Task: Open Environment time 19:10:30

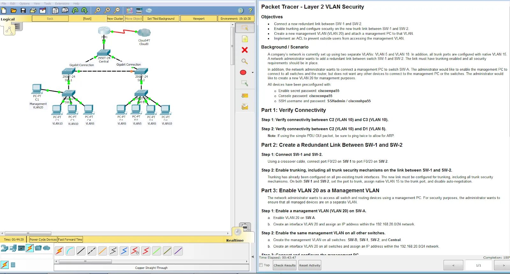Action: tap(236, 18)
